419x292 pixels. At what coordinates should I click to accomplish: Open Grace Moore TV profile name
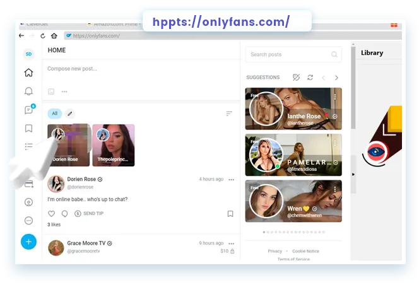point(86,243)
